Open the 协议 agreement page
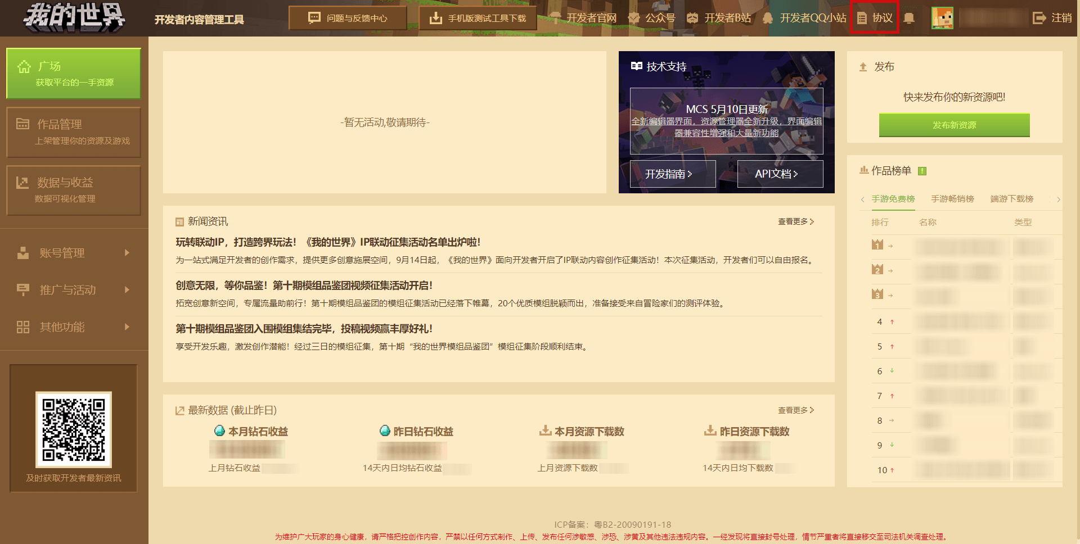This screenshot has height=544, width=1080. (875, 18)
